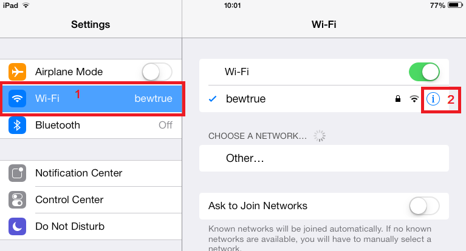This screenshot has height=251, width=466.
Task: Enable Ask to Join Networks switch
Action: coord(424,206)
